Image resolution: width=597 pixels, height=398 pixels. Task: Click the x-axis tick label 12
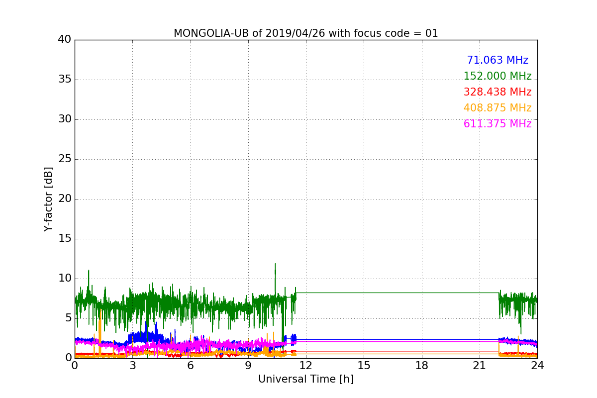306,365
